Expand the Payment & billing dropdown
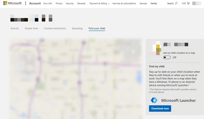The height and width of the screenshot is (119, 204). pos(99,3)
